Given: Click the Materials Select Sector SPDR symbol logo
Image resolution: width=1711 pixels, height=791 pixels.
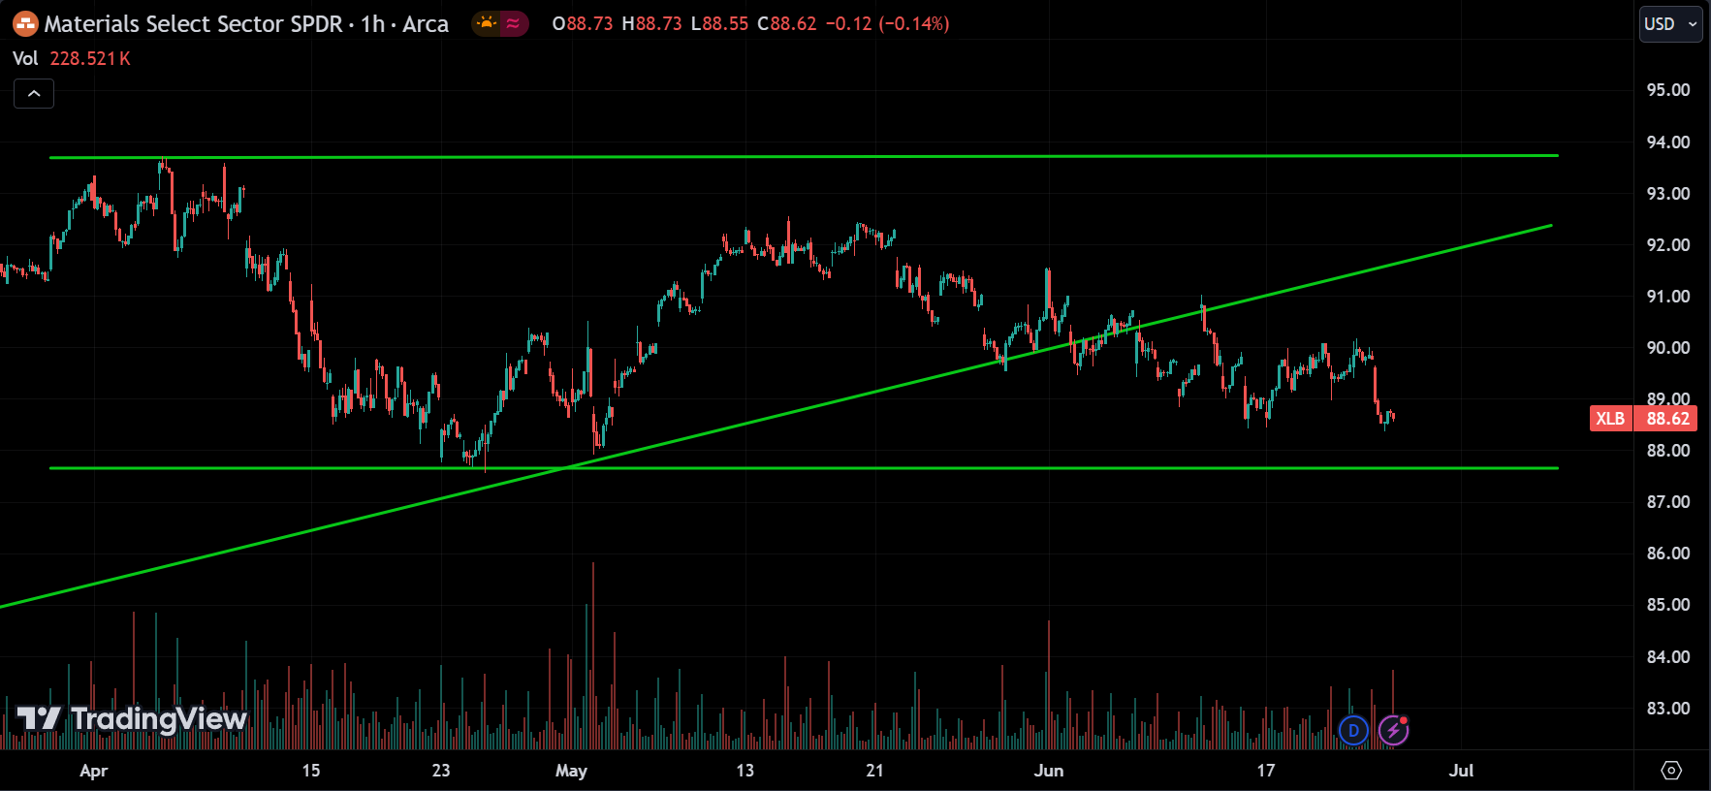Looking at the screenshot, I should (x=25, y=23).
